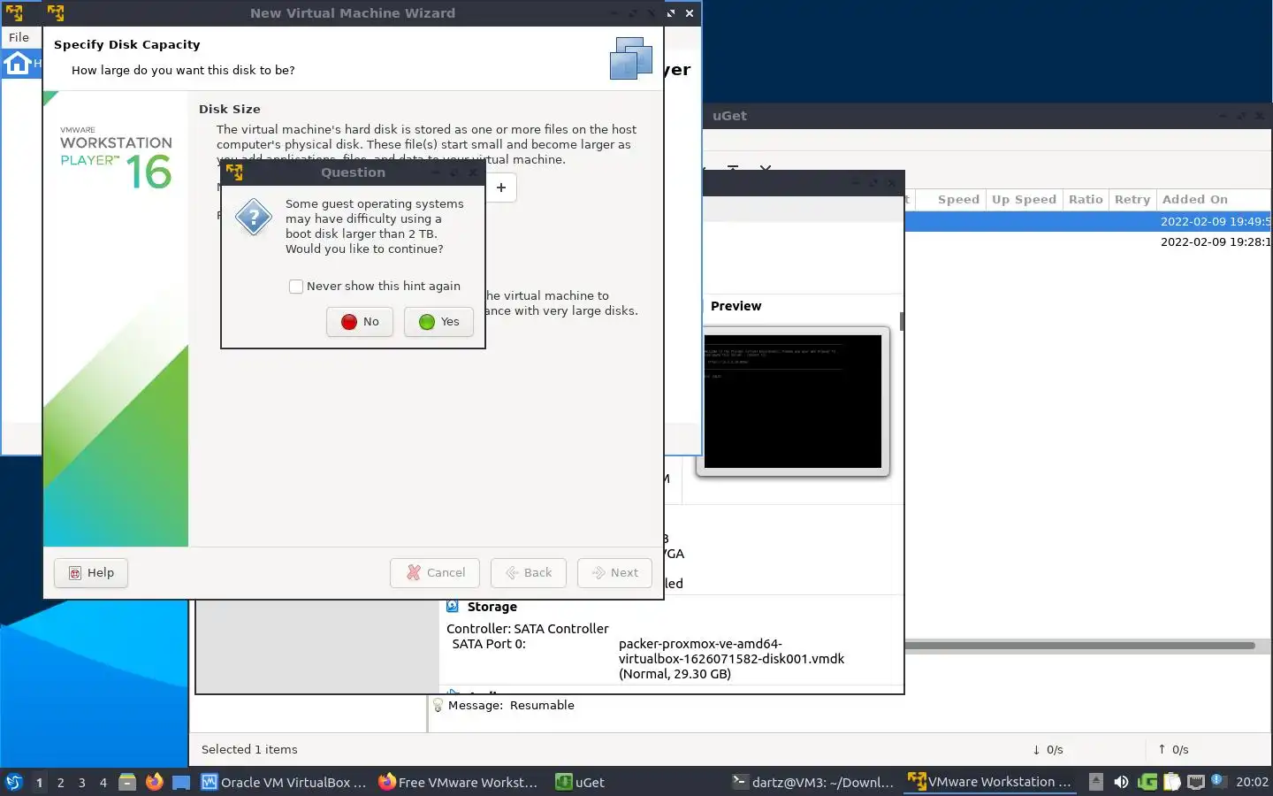1273x796 pixels.
Task: Click the notification tray icon by the clock
Action: pos(1217,781)
